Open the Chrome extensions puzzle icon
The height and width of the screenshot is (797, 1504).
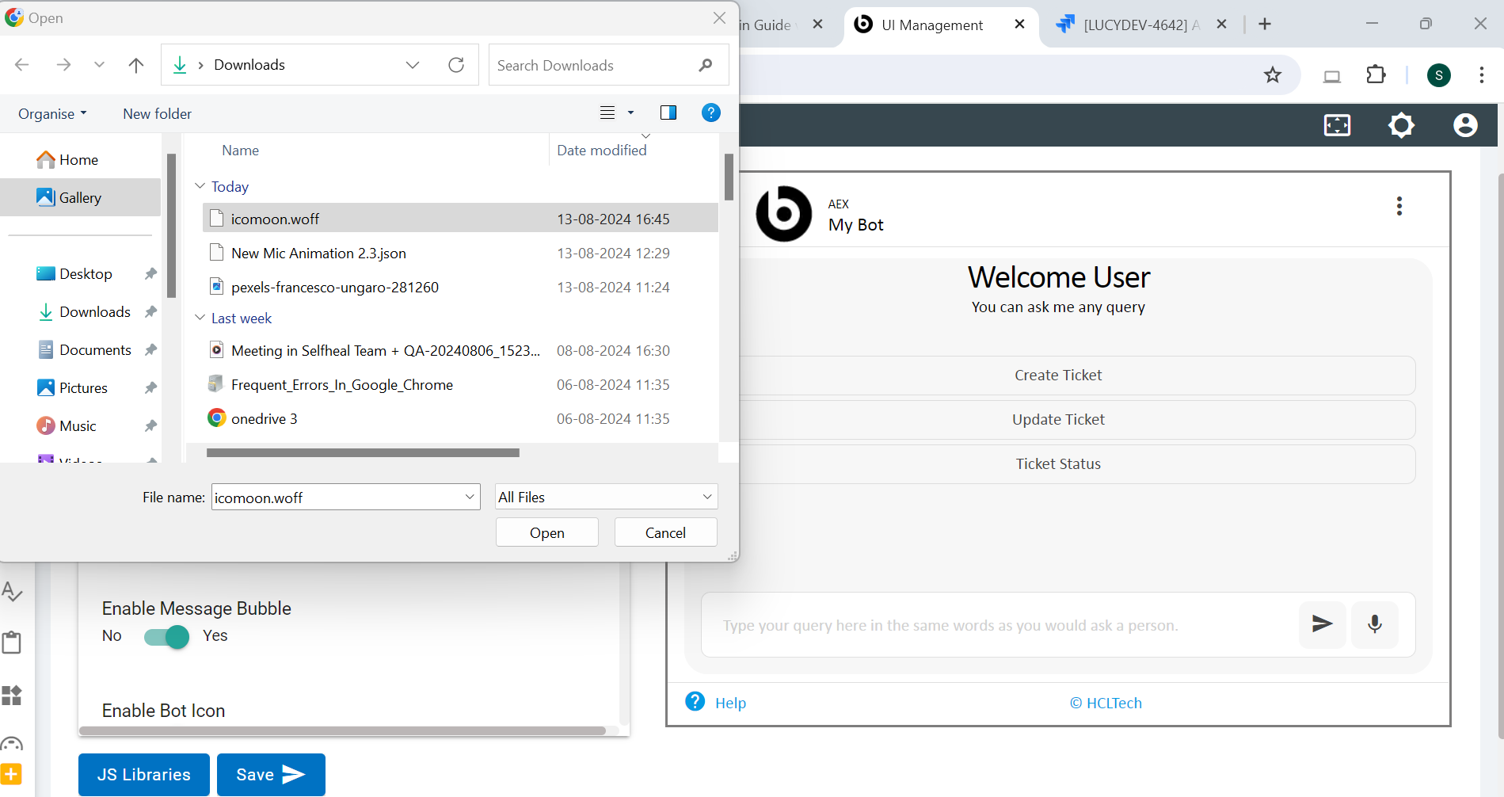(1376, 75)
